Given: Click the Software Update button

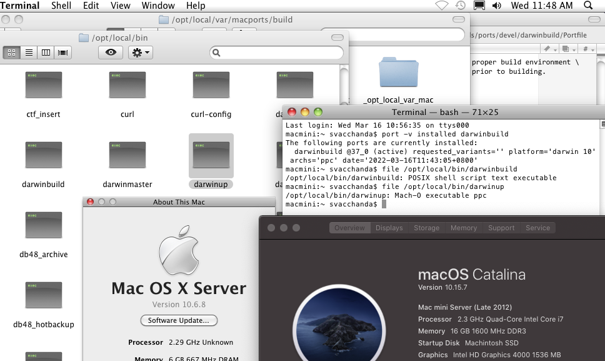Looking at the screenshot, I should 179,320.
